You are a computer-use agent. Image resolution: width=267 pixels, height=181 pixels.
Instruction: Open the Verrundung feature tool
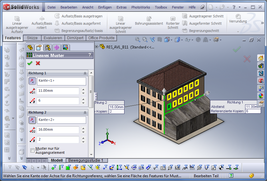pyautogui.click(x=238, y=18)
